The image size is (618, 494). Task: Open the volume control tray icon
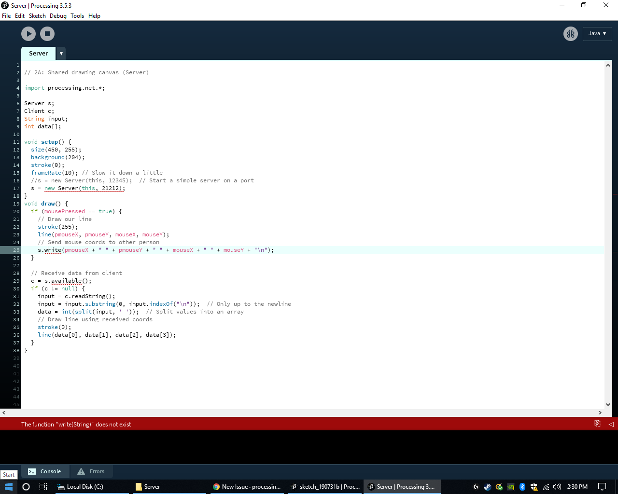click(557, 487)
